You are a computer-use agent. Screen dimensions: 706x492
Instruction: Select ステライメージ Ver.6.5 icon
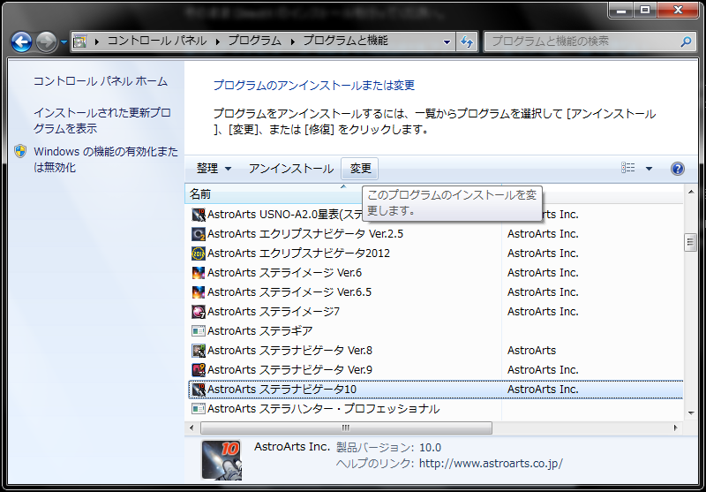point(199,292)
